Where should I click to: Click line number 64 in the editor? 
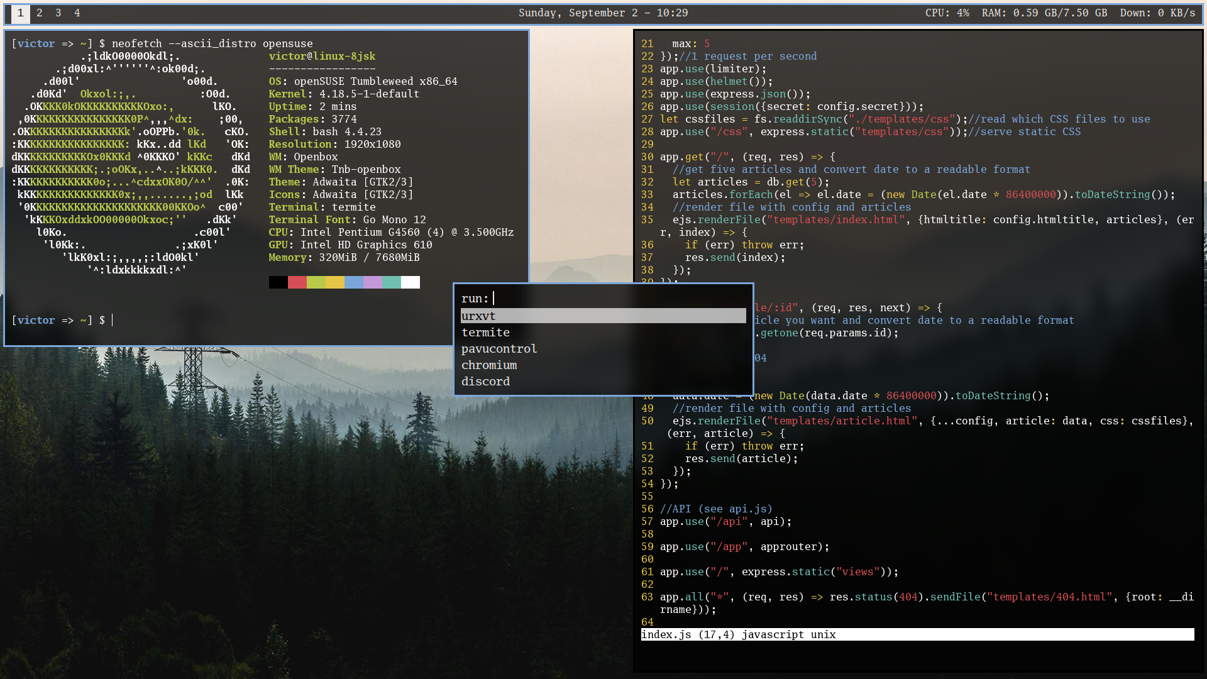click(x=648, y=622)
